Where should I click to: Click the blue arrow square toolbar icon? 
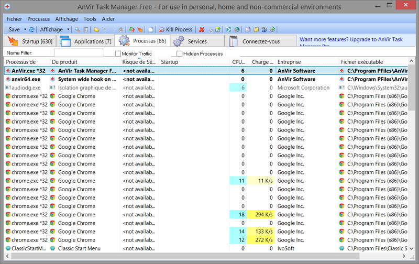click(x=228, y=30)
